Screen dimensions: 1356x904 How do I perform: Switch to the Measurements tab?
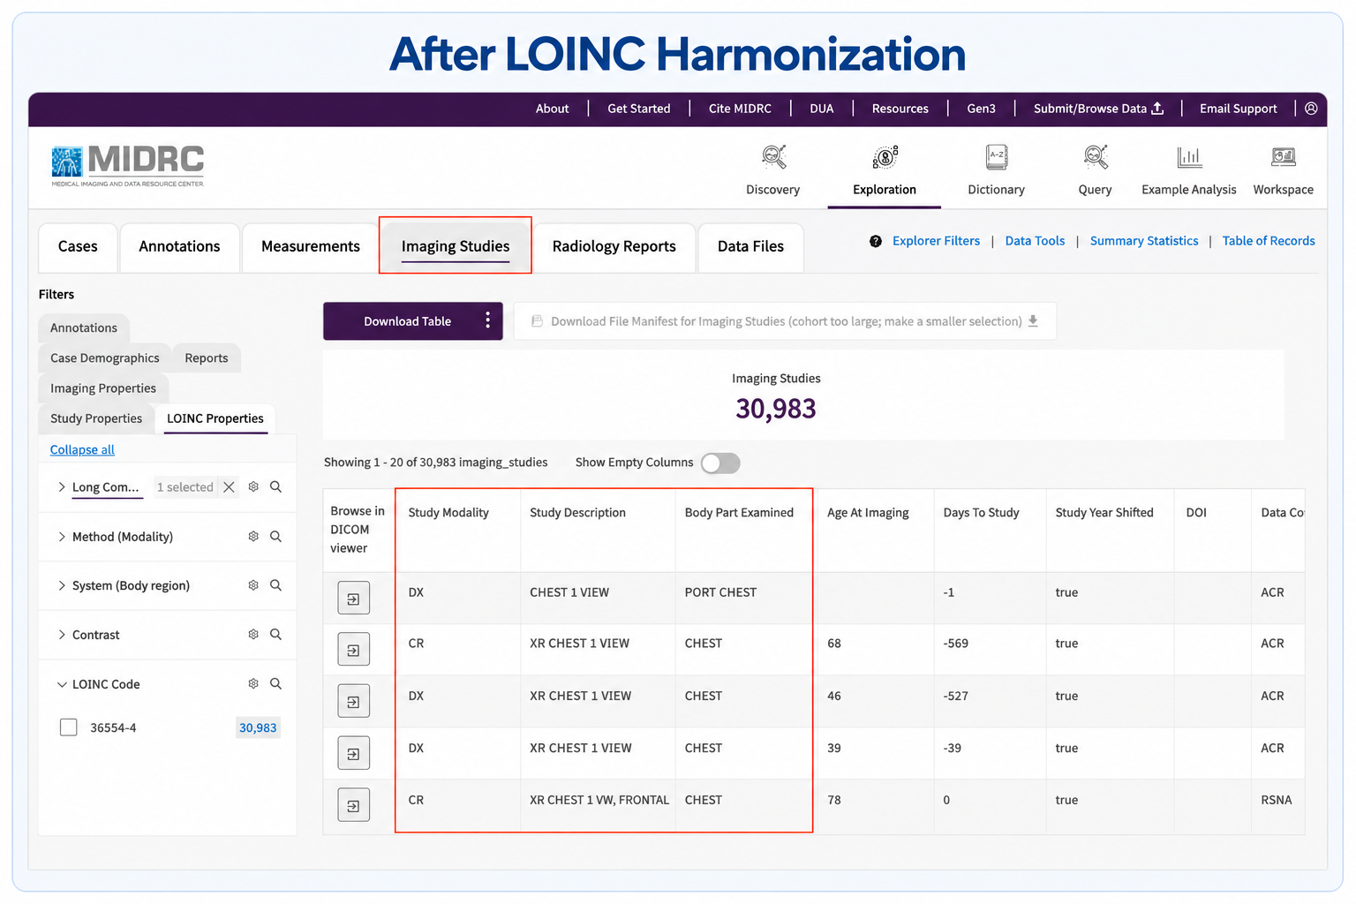coord(311,247)
